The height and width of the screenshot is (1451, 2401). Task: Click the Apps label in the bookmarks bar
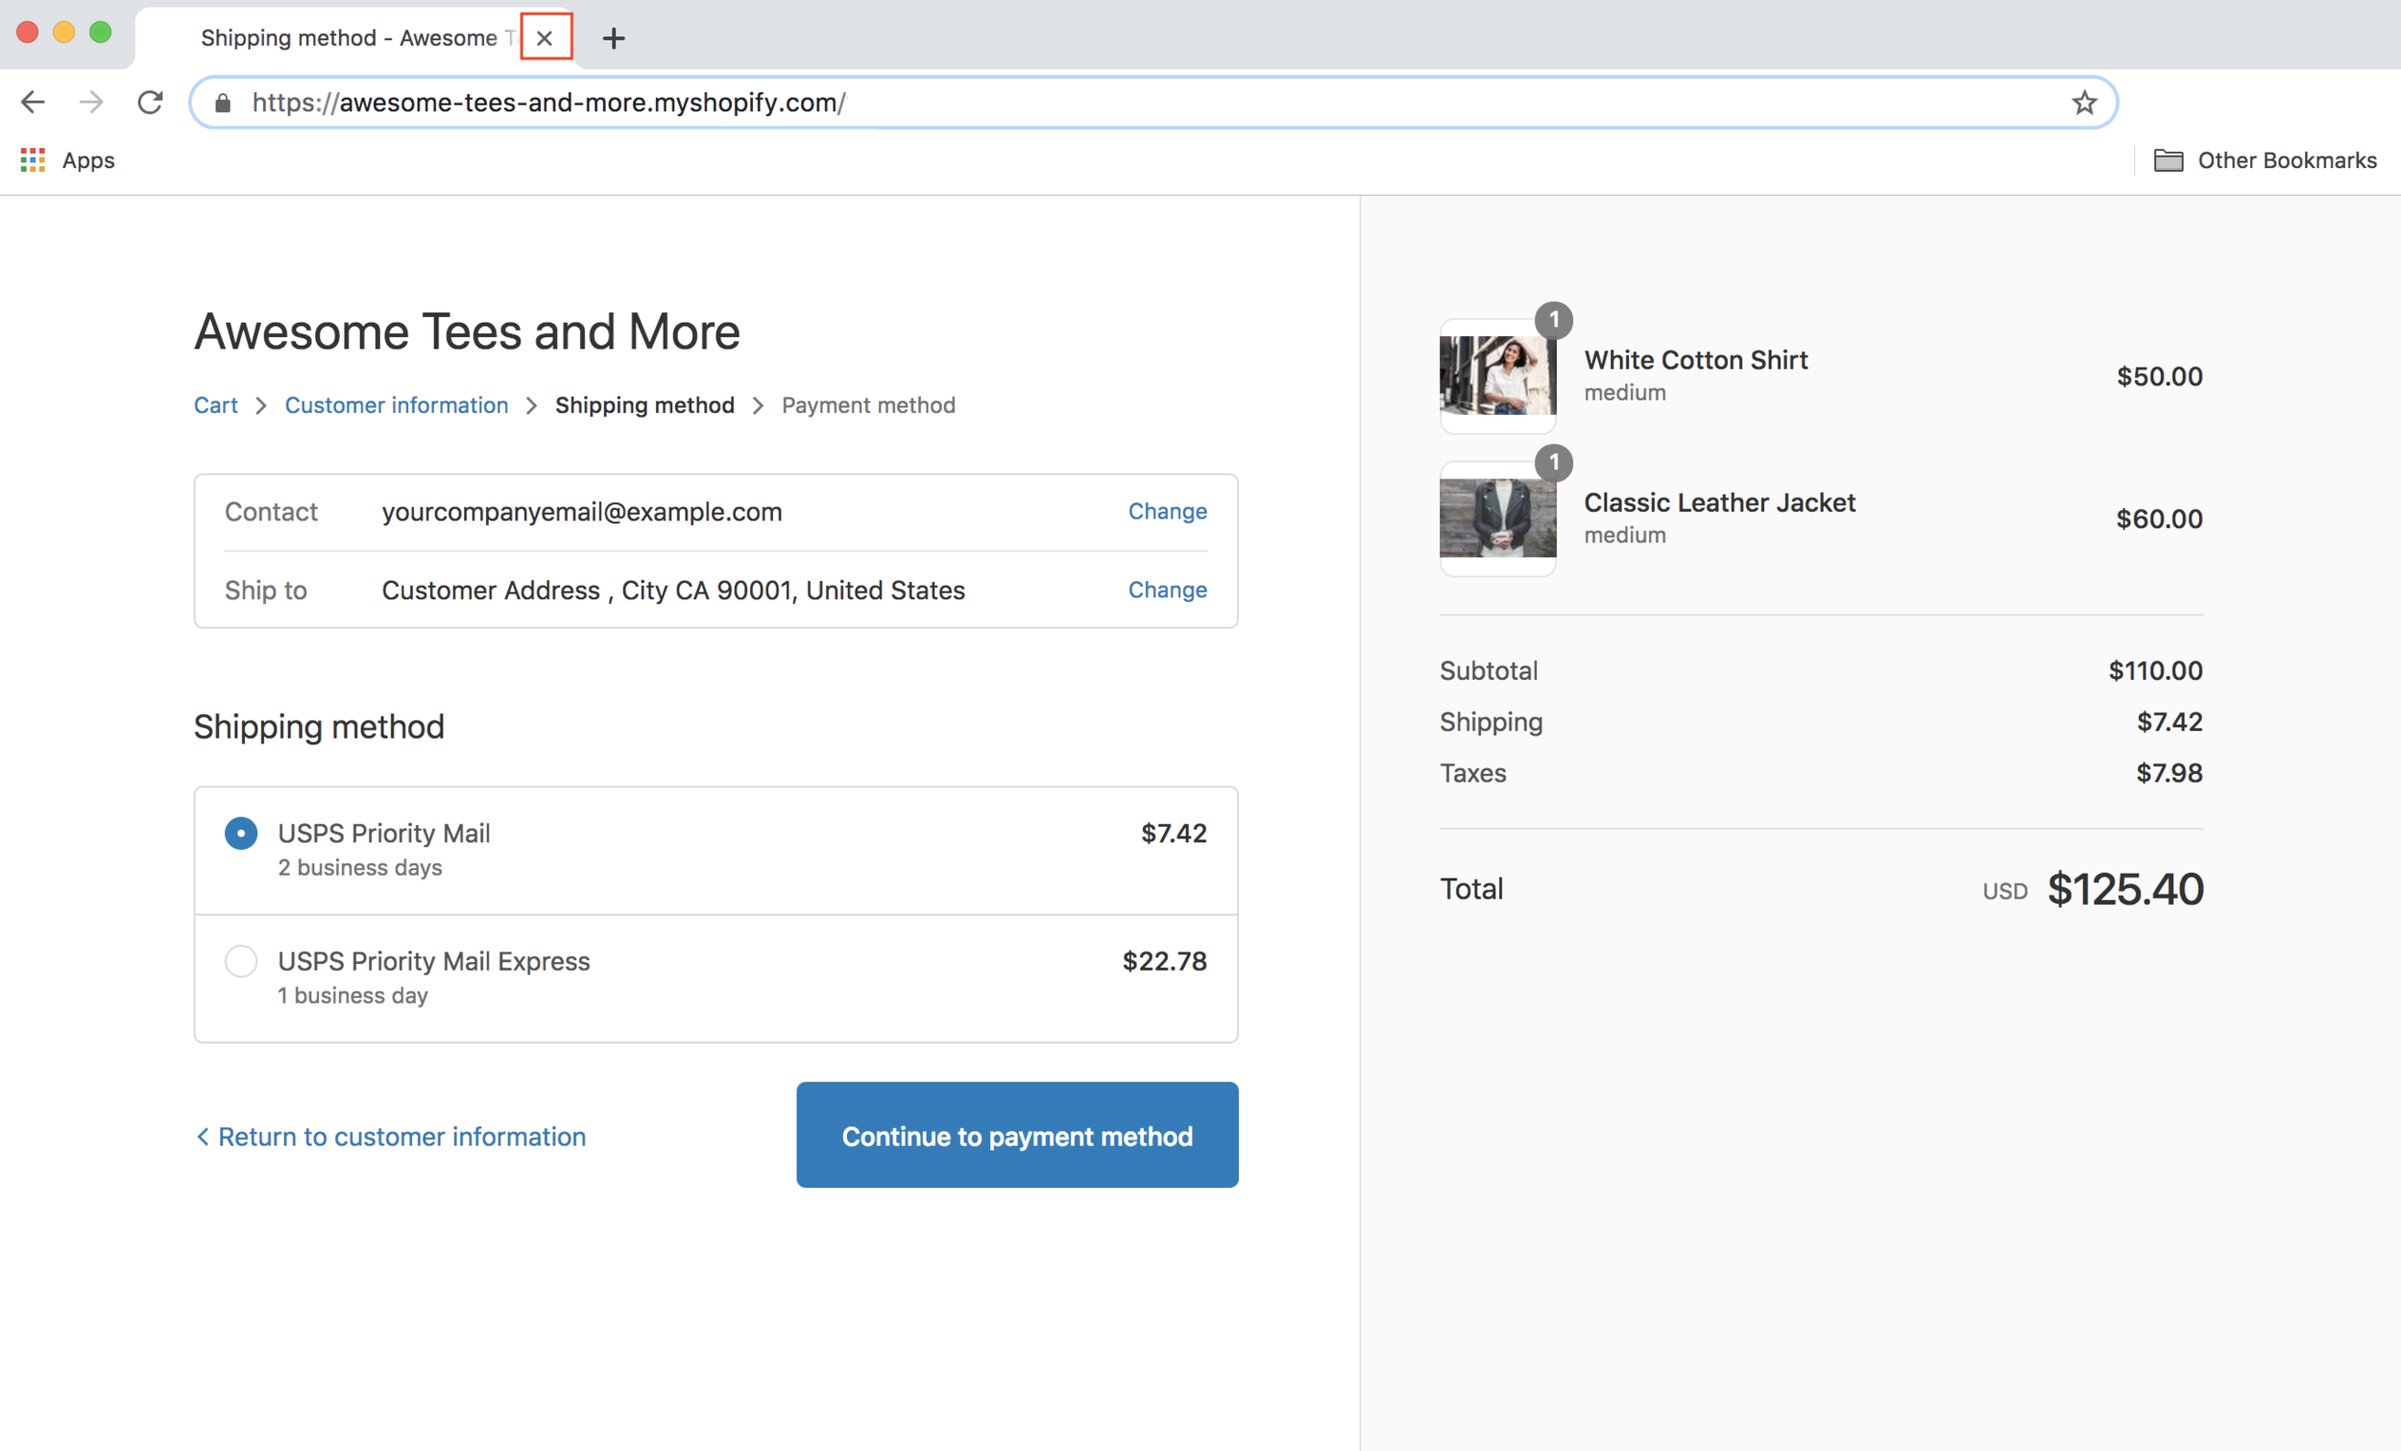coord(88,159)
